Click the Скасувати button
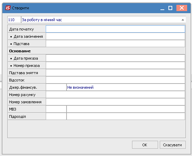This screenshot has height=156, width=192. (173, 145)
